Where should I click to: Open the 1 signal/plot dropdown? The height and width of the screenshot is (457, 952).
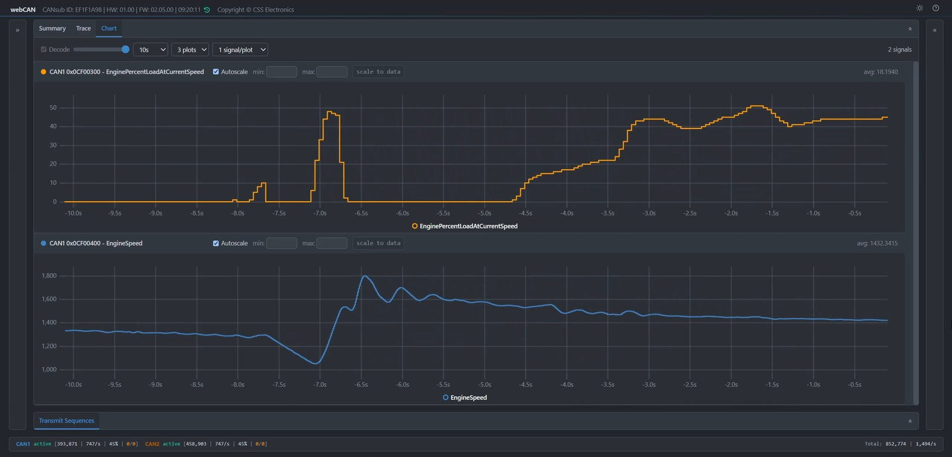click(240, 49)
